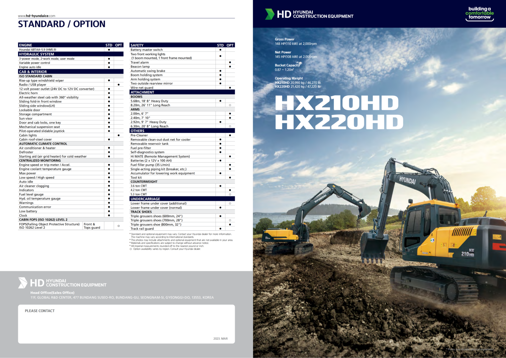Click the Hyundai 6BTAA-5.9 (HM5.9) engine row
The image size is (506, 358).
(71, 50)
